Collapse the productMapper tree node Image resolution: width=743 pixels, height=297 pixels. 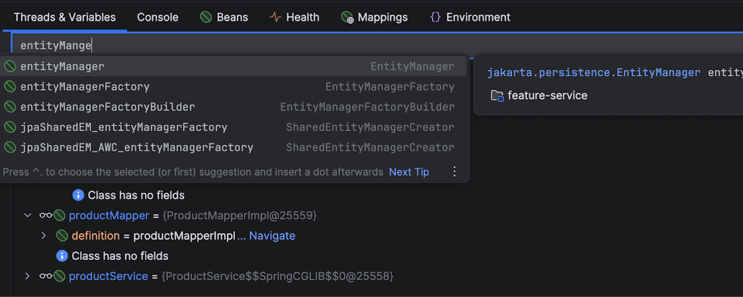[28, 215]
